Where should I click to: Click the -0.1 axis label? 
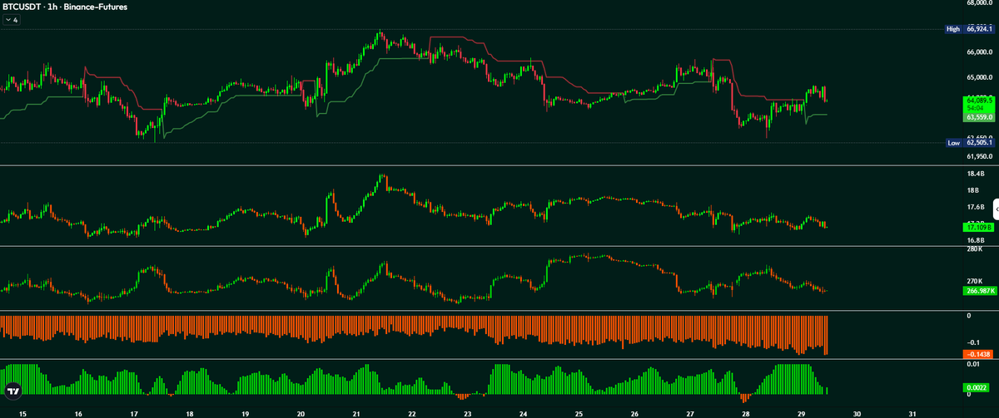pyautogui.click(x=972, y=342)
